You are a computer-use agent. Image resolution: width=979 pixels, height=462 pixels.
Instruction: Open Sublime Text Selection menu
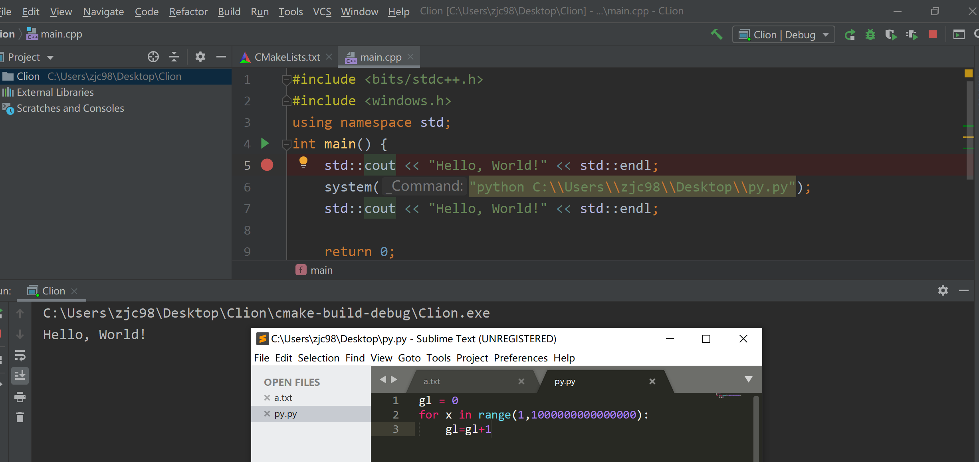[x=319, y=358]
